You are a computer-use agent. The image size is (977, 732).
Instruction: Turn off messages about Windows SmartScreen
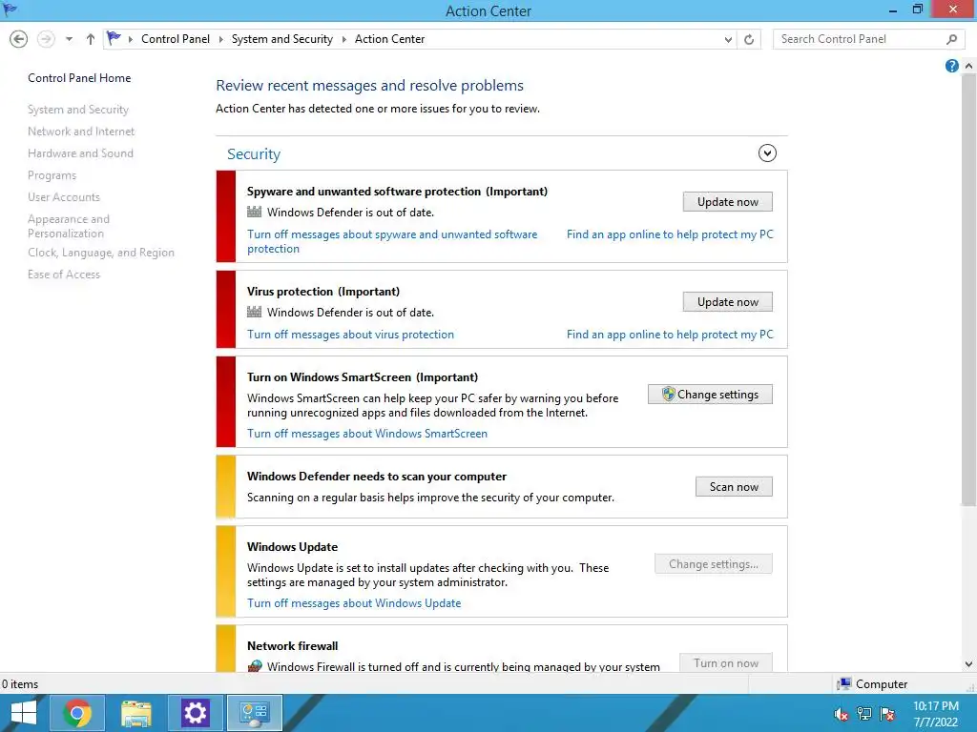tap(367, 434)
